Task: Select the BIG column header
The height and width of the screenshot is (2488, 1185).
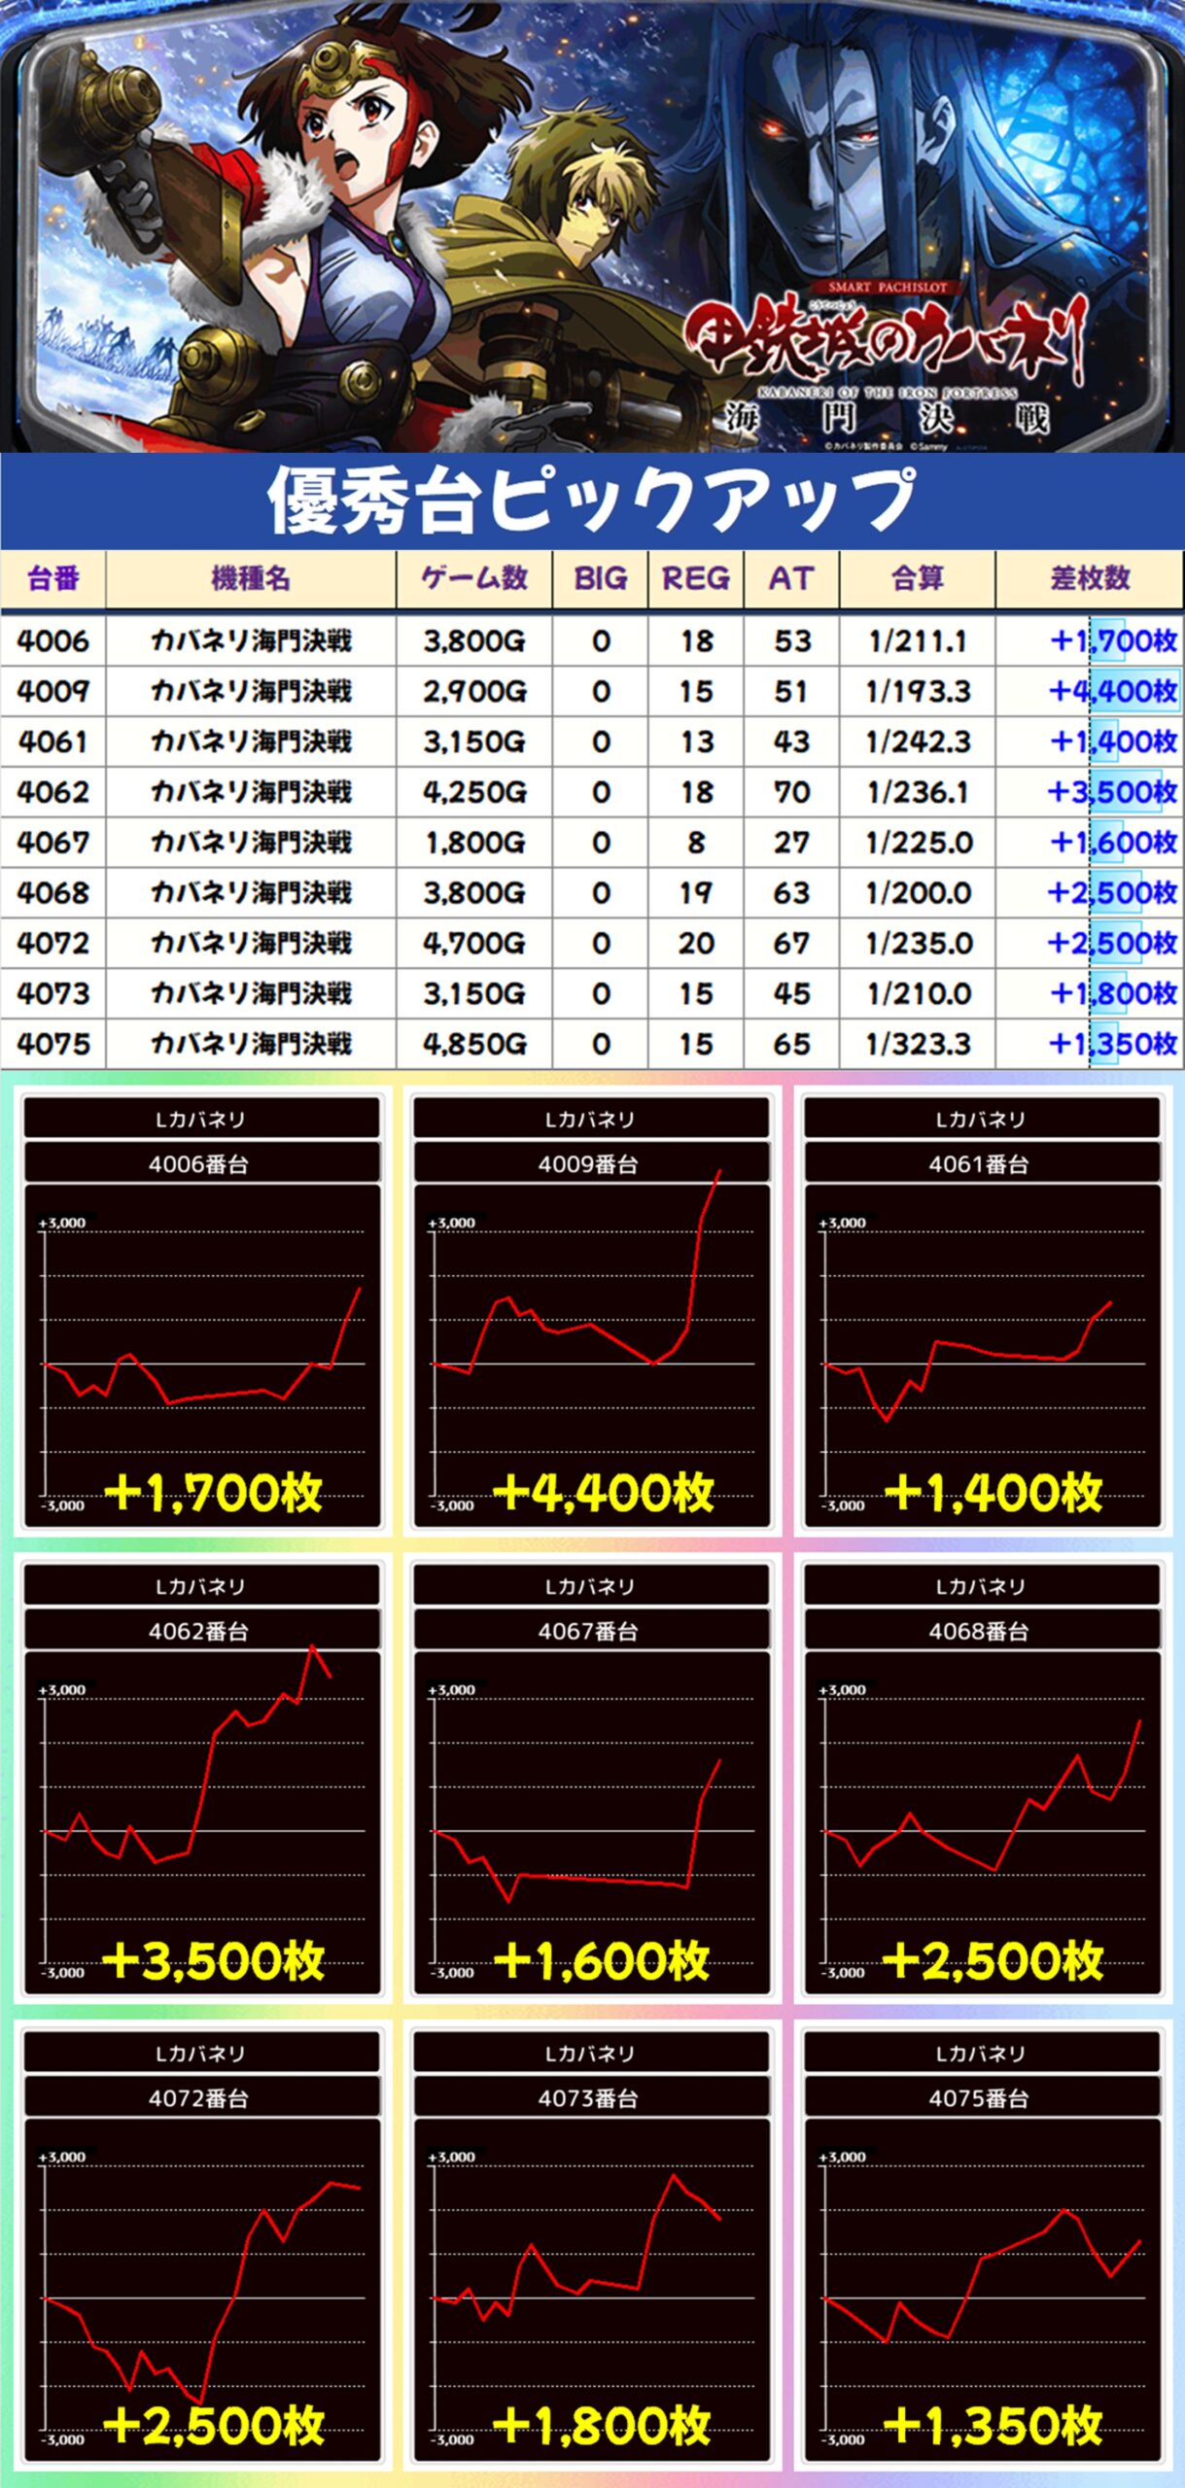Action: (x=601, y=579)
